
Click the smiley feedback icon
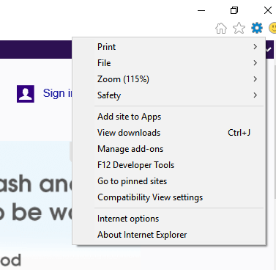[272, 28]
